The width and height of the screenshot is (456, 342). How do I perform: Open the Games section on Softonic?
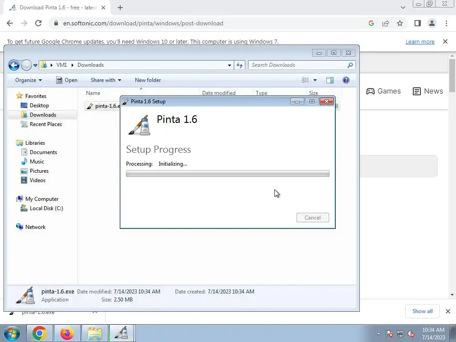(x=383, y=91)
